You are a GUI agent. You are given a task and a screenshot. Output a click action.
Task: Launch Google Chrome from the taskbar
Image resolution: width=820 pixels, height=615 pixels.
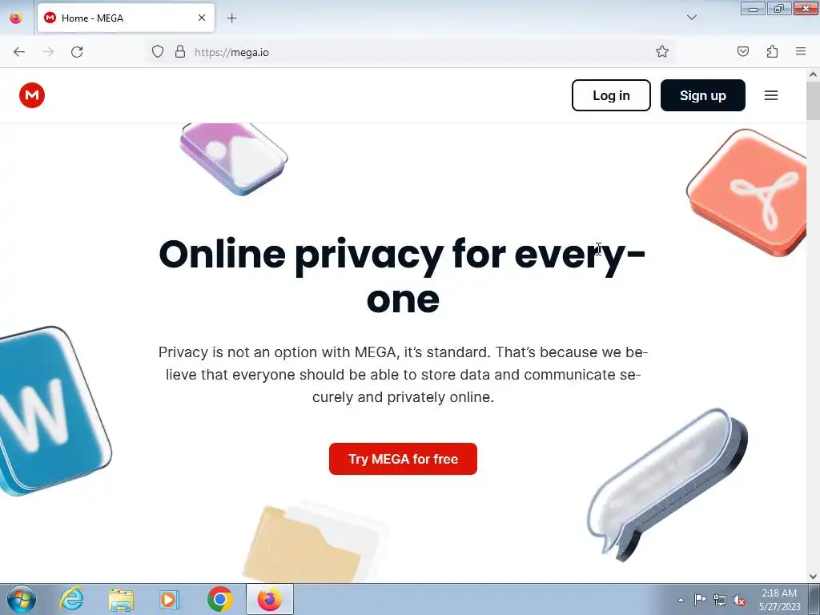click(219, 599)
